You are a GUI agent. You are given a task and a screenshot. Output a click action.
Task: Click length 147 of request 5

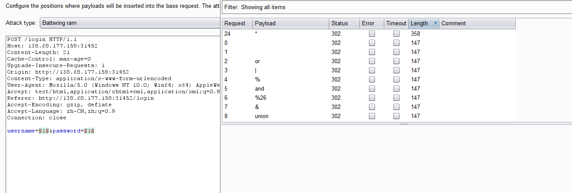[415, 88]
